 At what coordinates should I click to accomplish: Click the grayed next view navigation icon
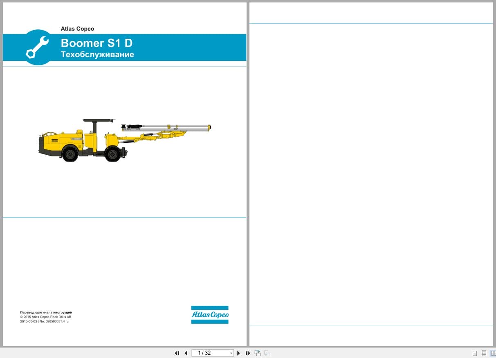click(267, 353)
